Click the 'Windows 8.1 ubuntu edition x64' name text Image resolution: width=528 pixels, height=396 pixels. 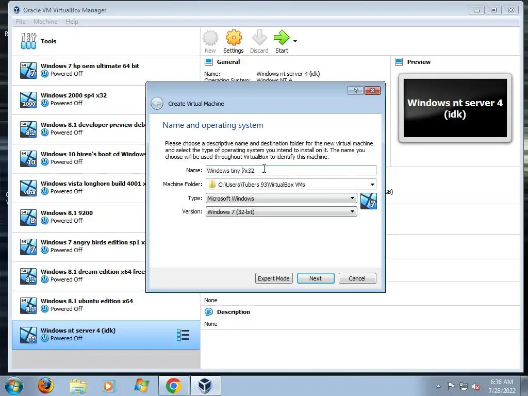[87, 301]
